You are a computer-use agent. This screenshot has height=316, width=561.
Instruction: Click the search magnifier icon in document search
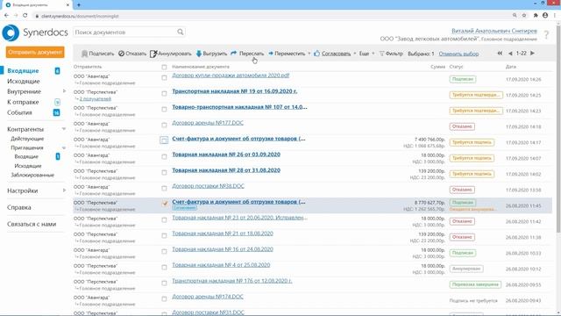tap(181, 32)
